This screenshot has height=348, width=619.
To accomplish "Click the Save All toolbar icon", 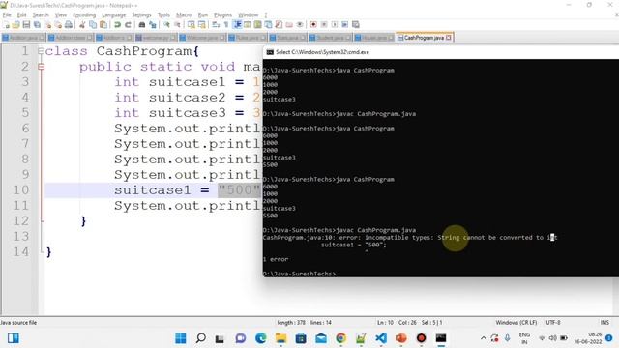I will [x=37, y=24].
